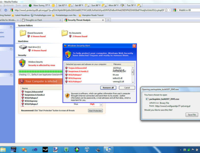Switch to the Security Threat Analysis tab
The height and width of the screenshot is (153, 200).
click(84, 20)
